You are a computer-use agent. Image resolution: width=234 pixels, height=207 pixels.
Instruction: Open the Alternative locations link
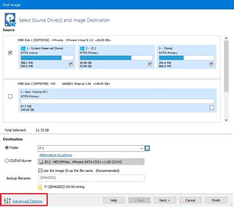tap(56, 155)
